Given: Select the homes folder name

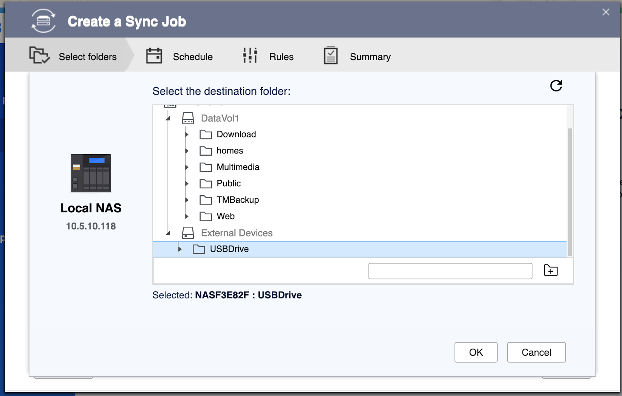Looking at the screenshot, I should (x=230, y=151).
